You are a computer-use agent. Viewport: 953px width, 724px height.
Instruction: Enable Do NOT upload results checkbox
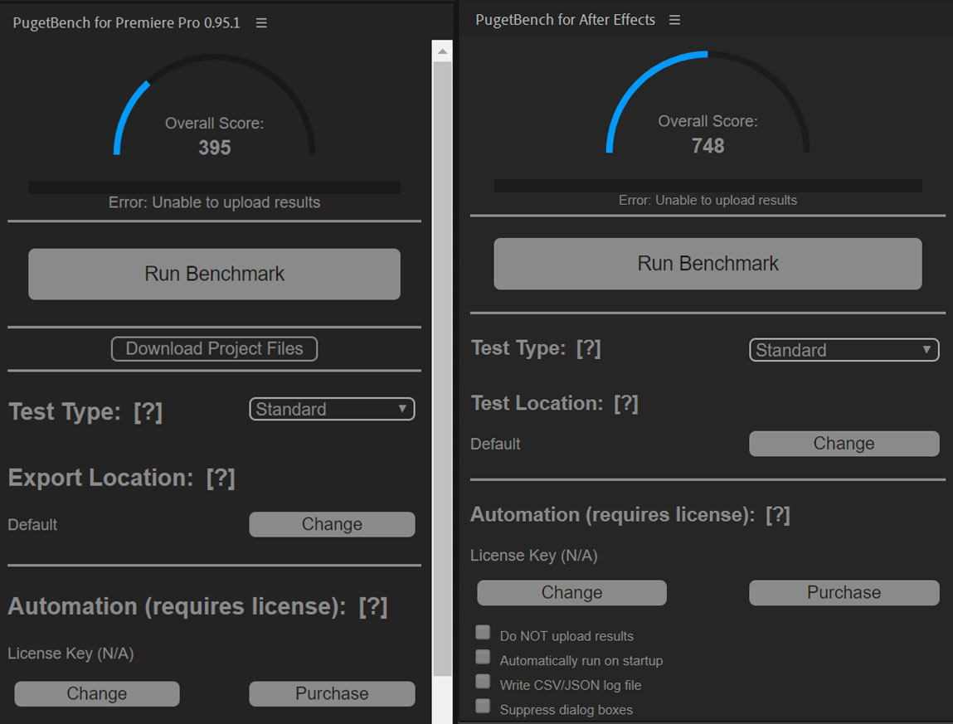484,633
